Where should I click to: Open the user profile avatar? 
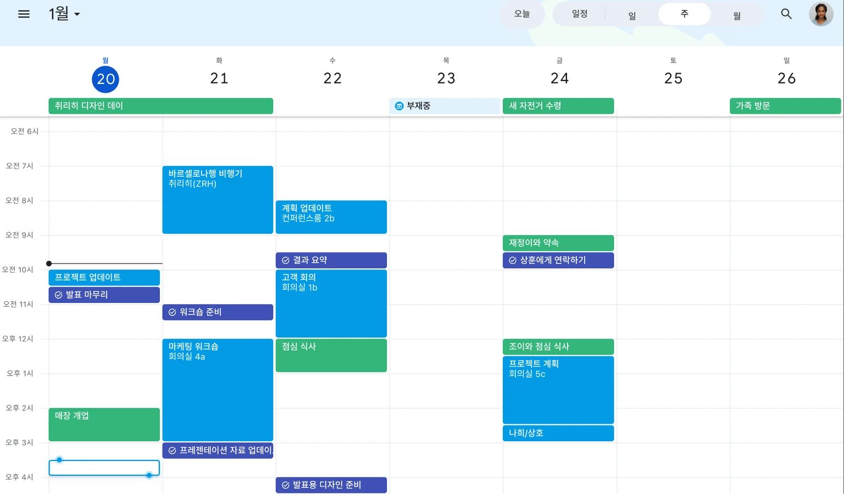[821, 14]
